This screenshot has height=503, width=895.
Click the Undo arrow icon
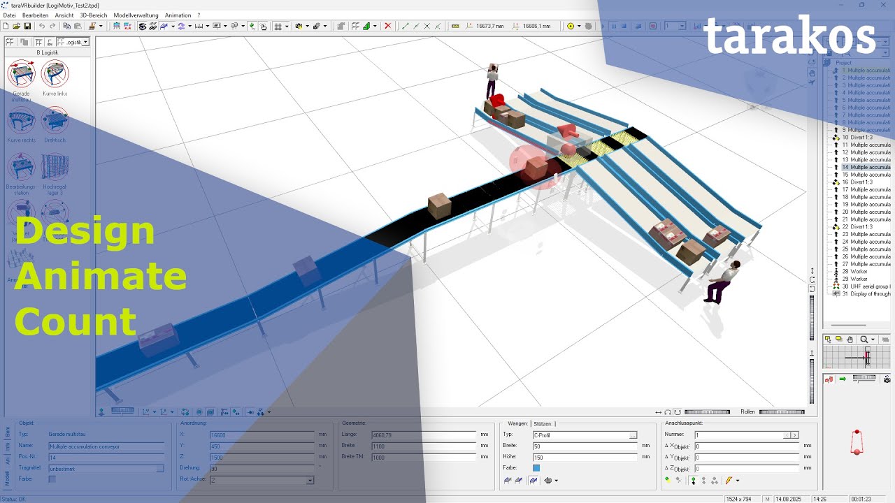coord(42,26)
